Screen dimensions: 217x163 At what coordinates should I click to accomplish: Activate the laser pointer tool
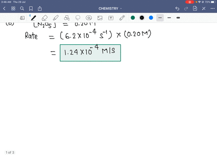pyautogui.click(x=122, y=18)
